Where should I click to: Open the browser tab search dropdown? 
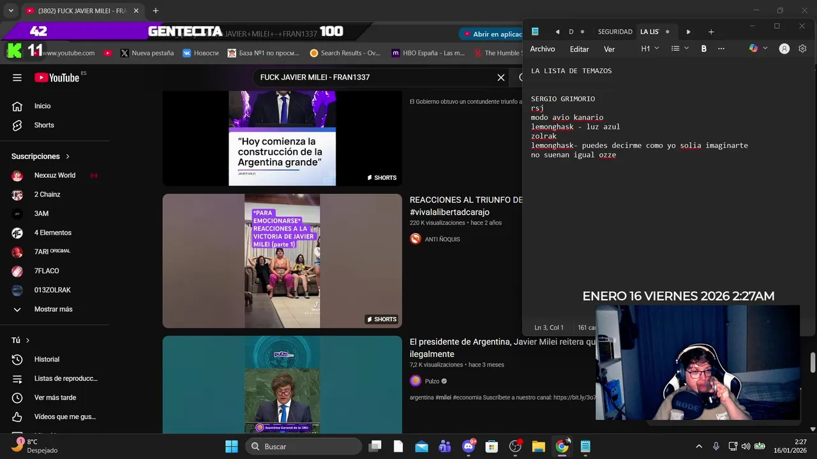pyautogui.click(x=11, y=11)
